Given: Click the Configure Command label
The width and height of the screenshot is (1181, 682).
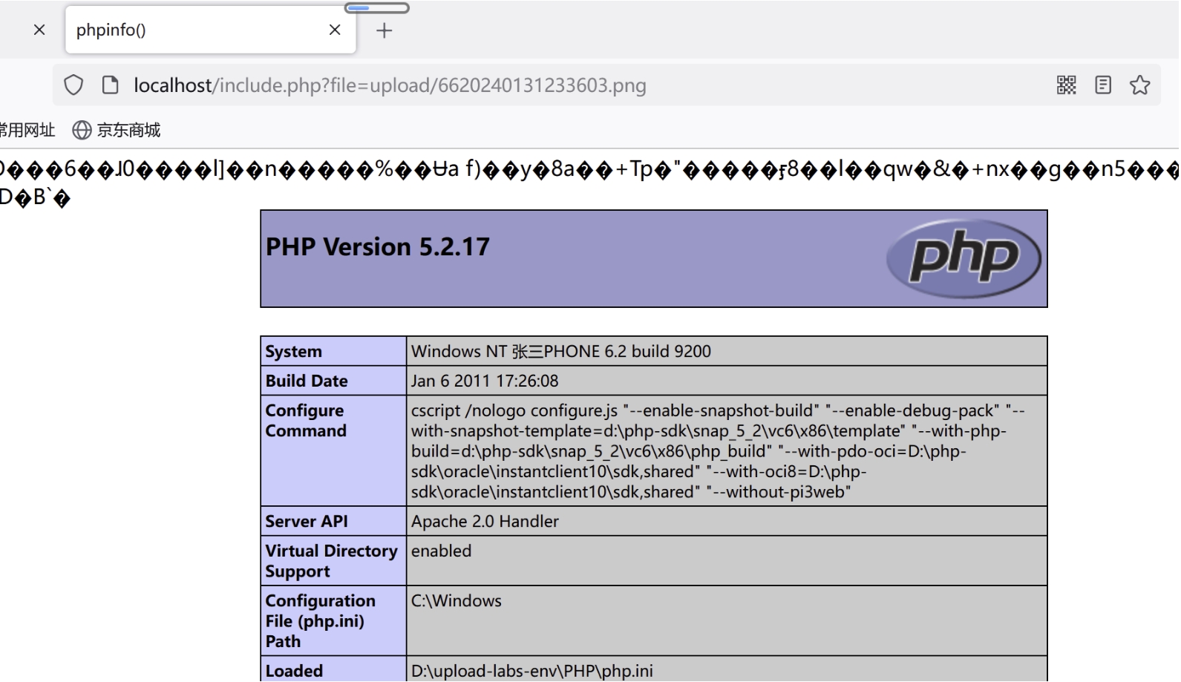Looking at the screenshot, I should pyautogui.click(x=306, y=421).
